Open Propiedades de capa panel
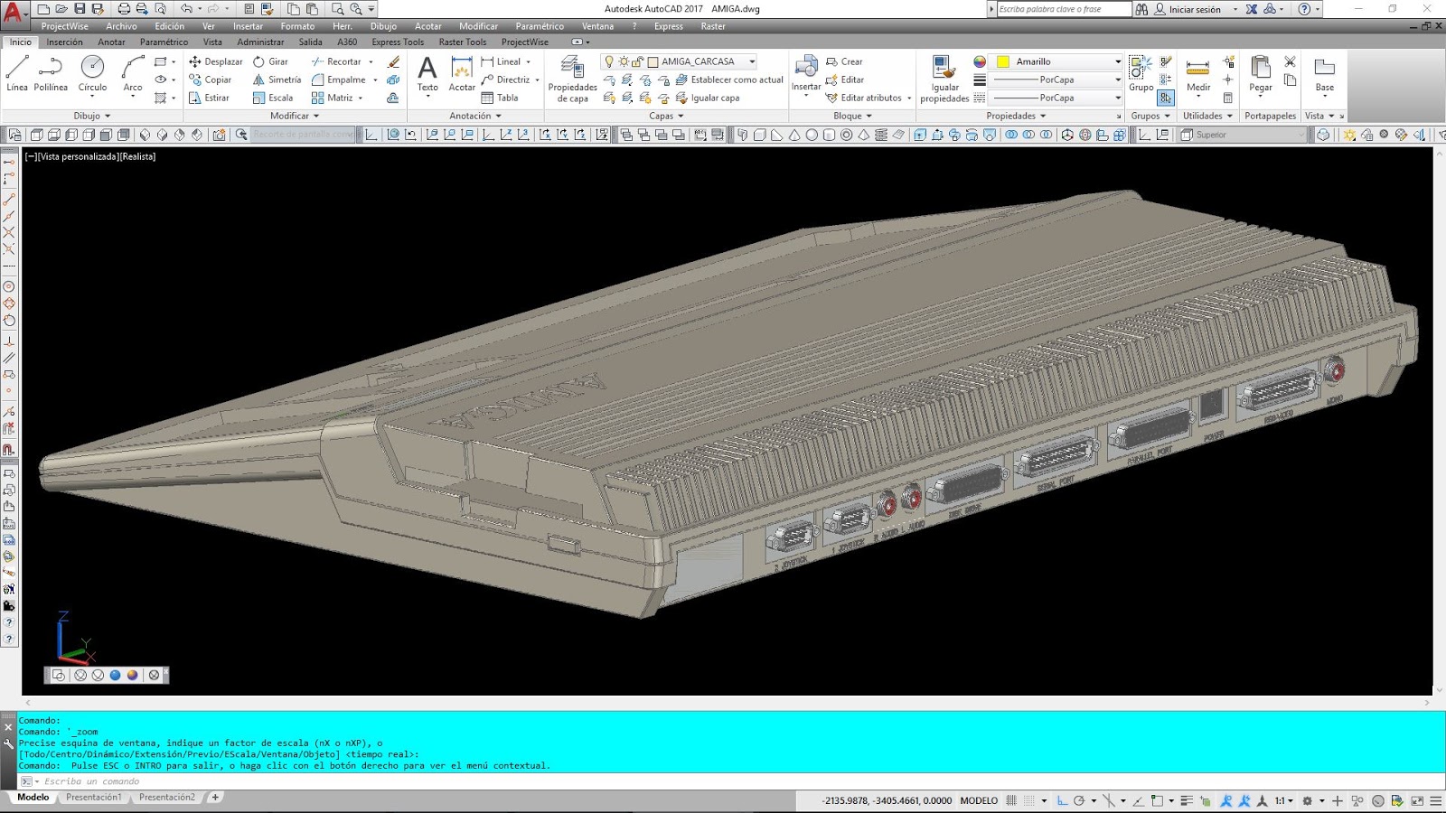Screen dimensions: 1446x813 tap(572, 79)
